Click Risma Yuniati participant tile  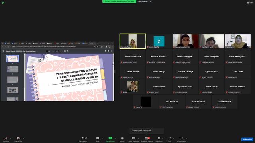coord(198,102)
